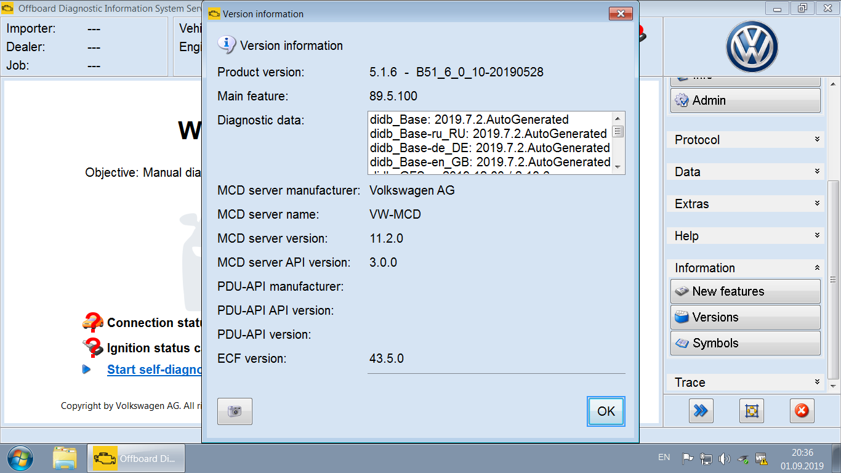Expand the Help panel

tap(746, 236)
